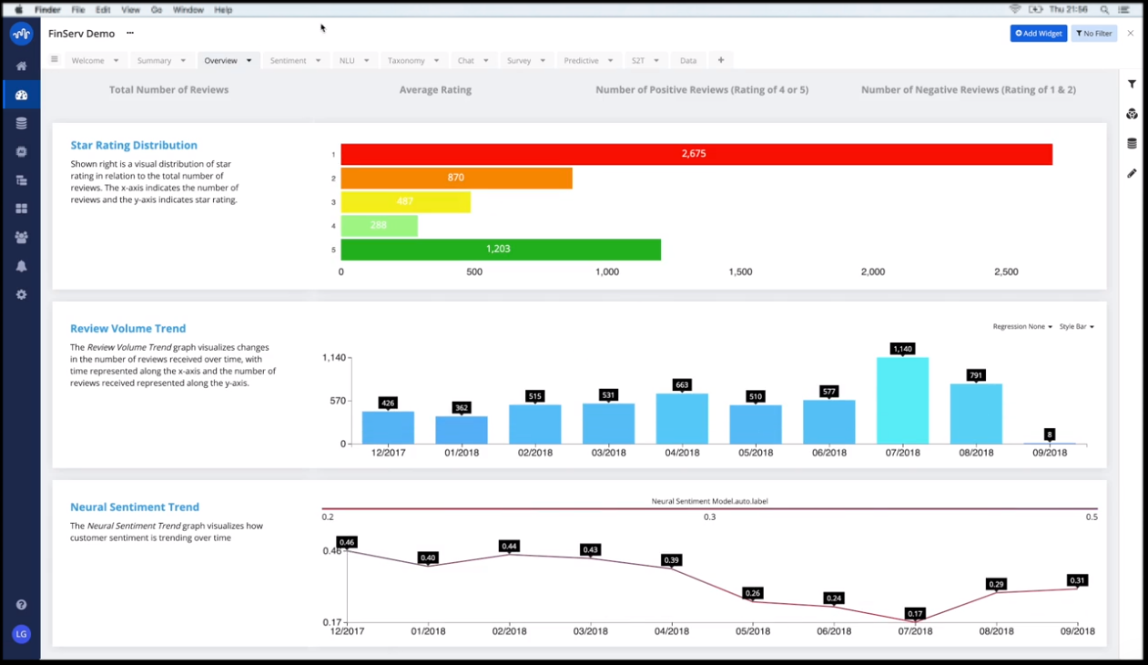Open the Style Bar dropdown

click(1076, 326)
